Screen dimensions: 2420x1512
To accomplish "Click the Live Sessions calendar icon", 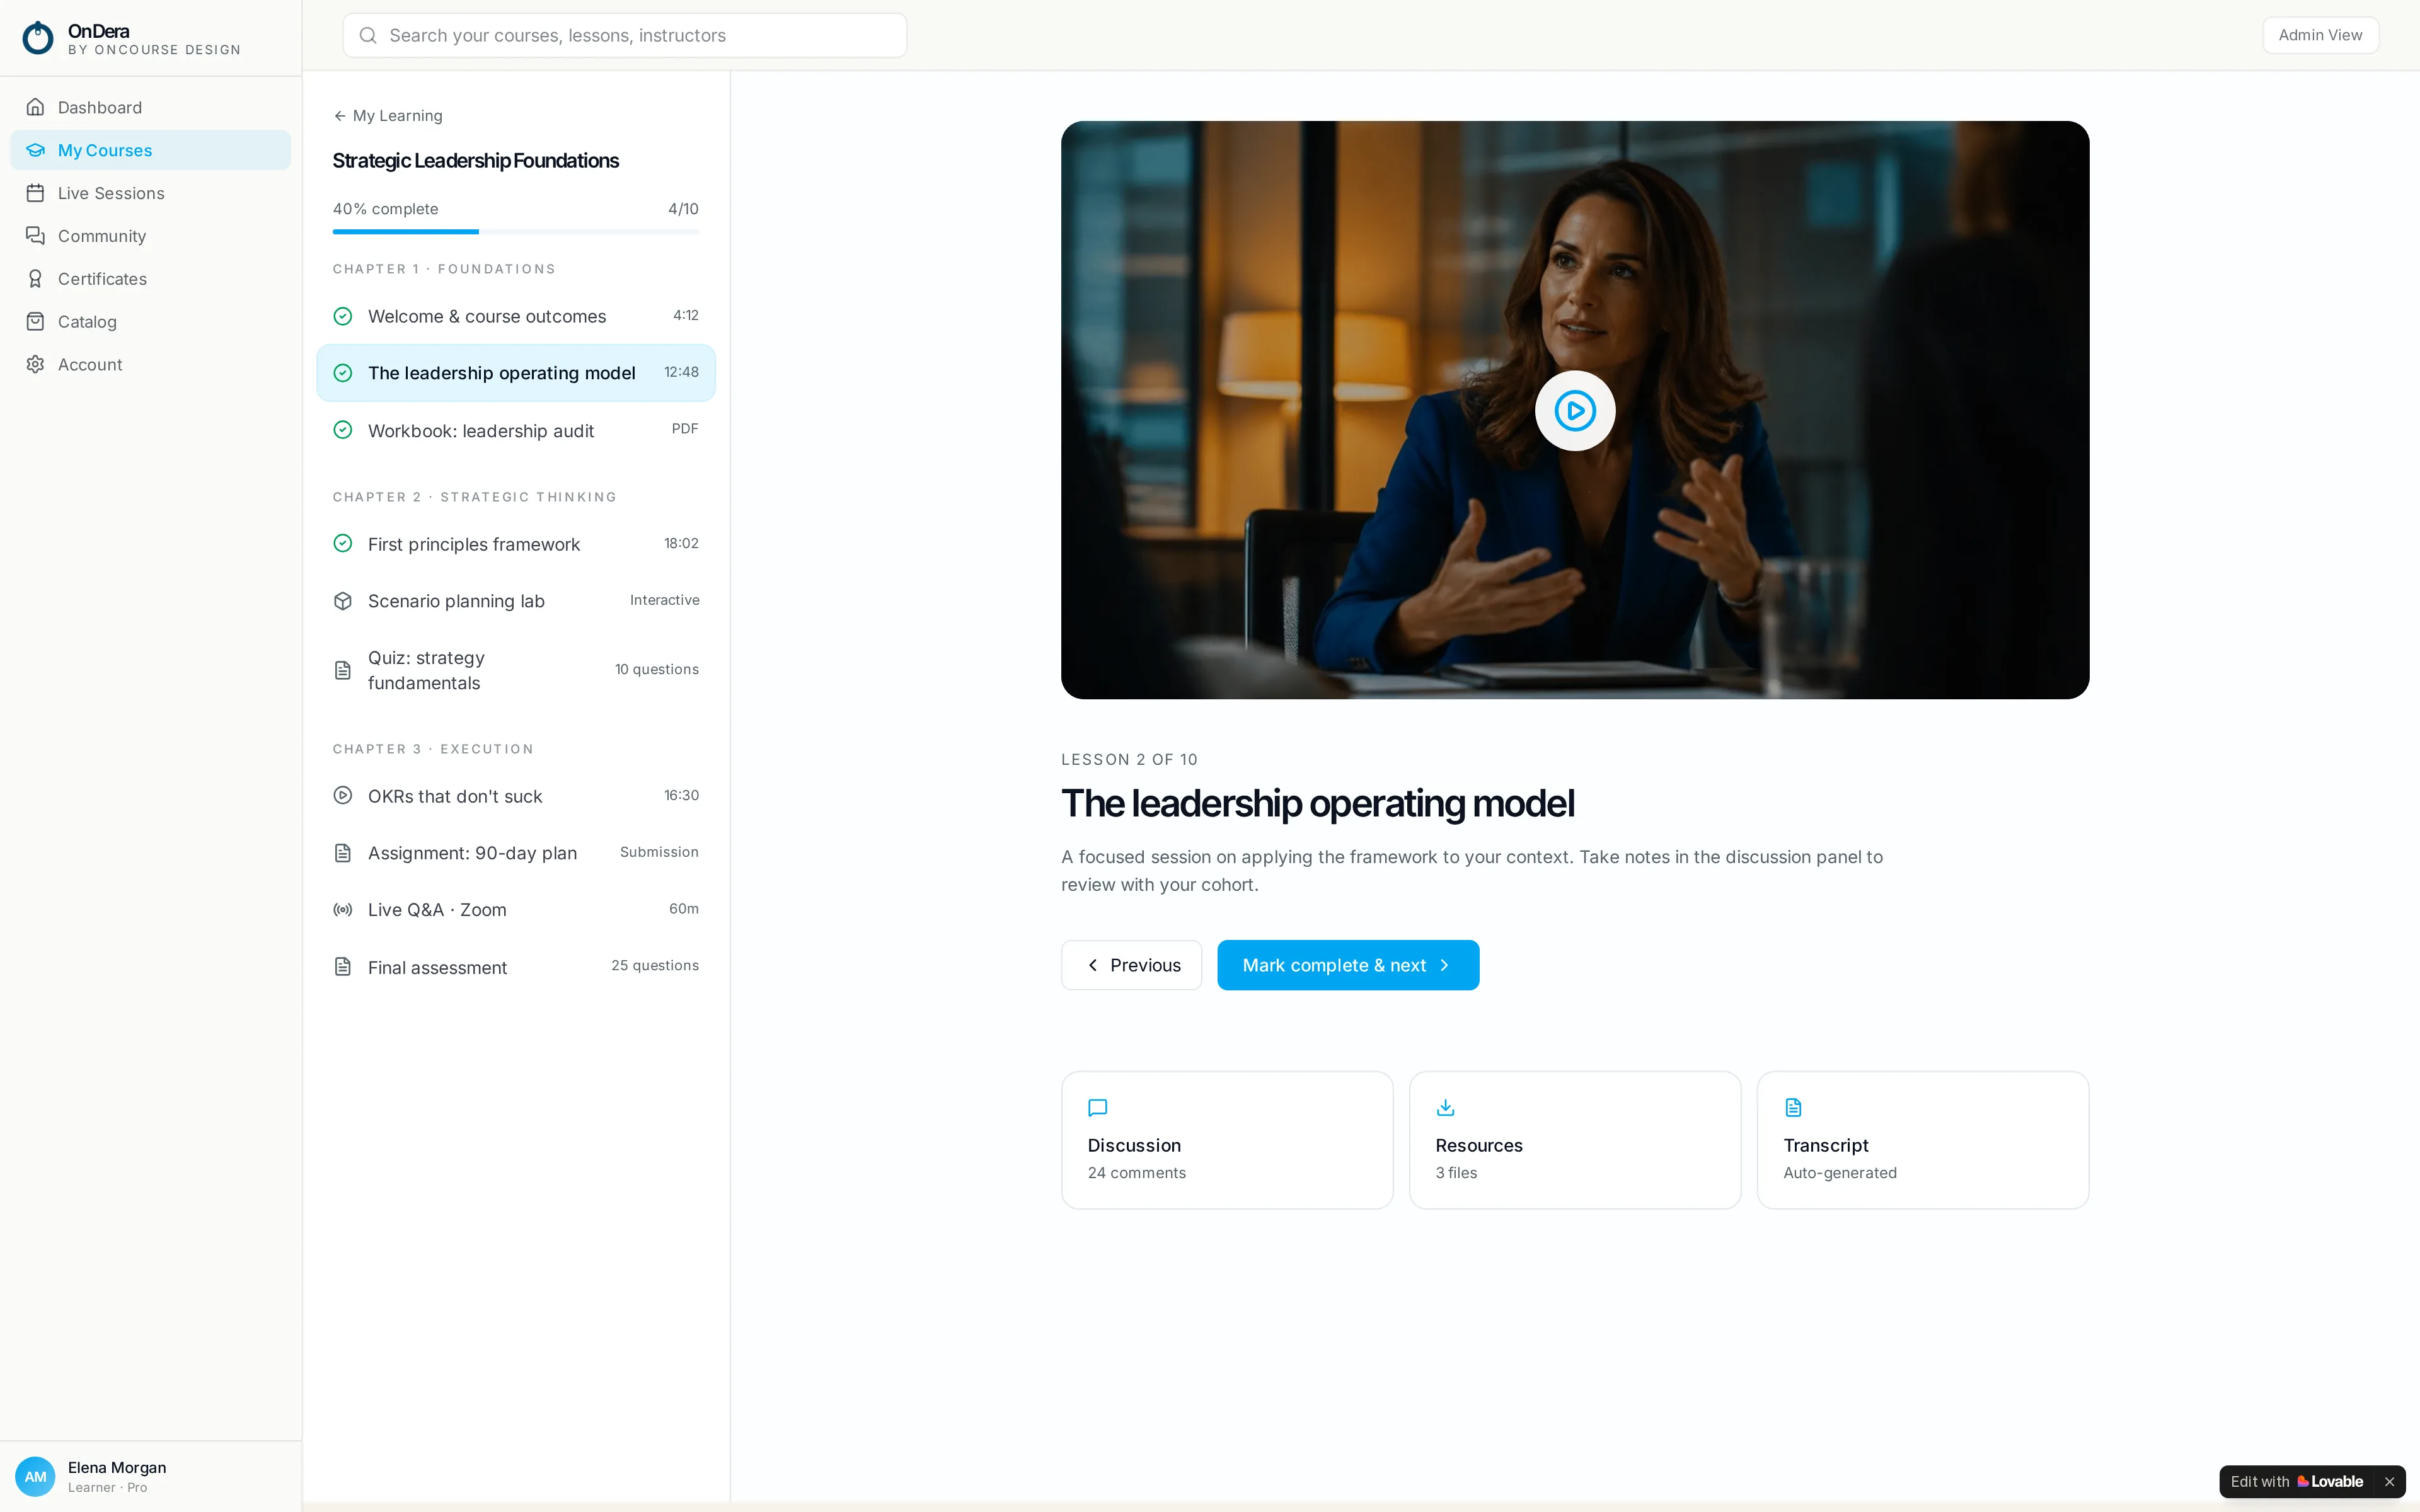I will coord(35,193).
